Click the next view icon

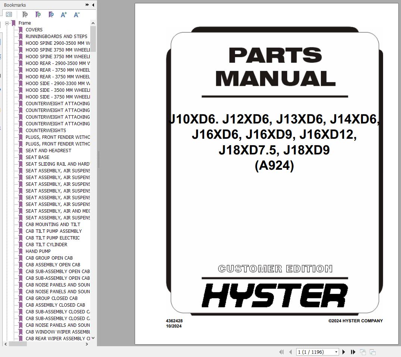click(373, 352)
